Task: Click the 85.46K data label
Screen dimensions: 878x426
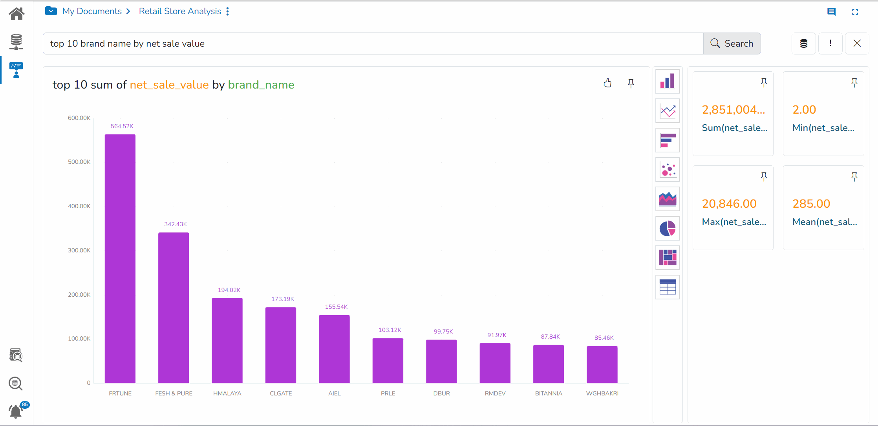Action: [604, 338]
